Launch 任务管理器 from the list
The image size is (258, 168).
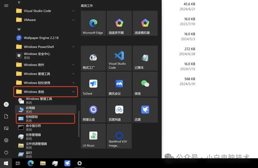(x=46, y=137)
